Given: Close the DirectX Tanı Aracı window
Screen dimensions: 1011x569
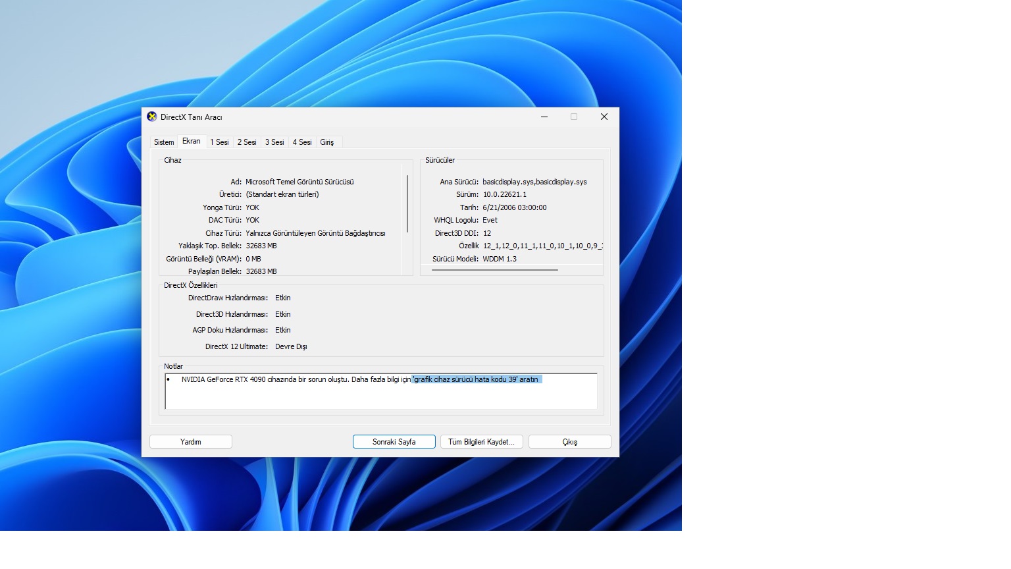Looking at the screenshot, I should (604, 117).
